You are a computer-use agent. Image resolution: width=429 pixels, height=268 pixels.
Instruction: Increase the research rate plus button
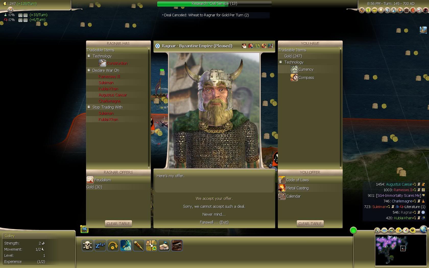coord(20,15)
